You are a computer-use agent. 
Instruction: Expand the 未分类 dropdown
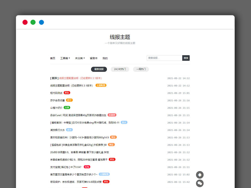tap(78, 58)
